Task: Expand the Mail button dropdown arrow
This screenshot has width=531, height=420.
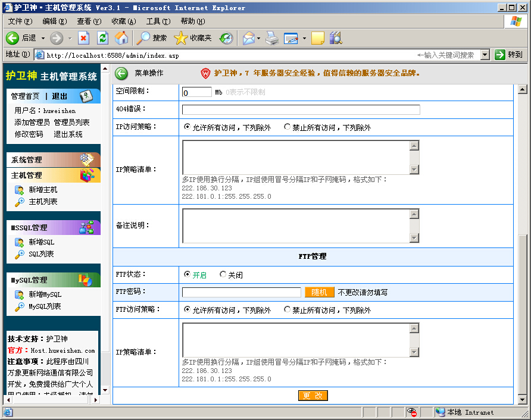Action: point(258,38)
